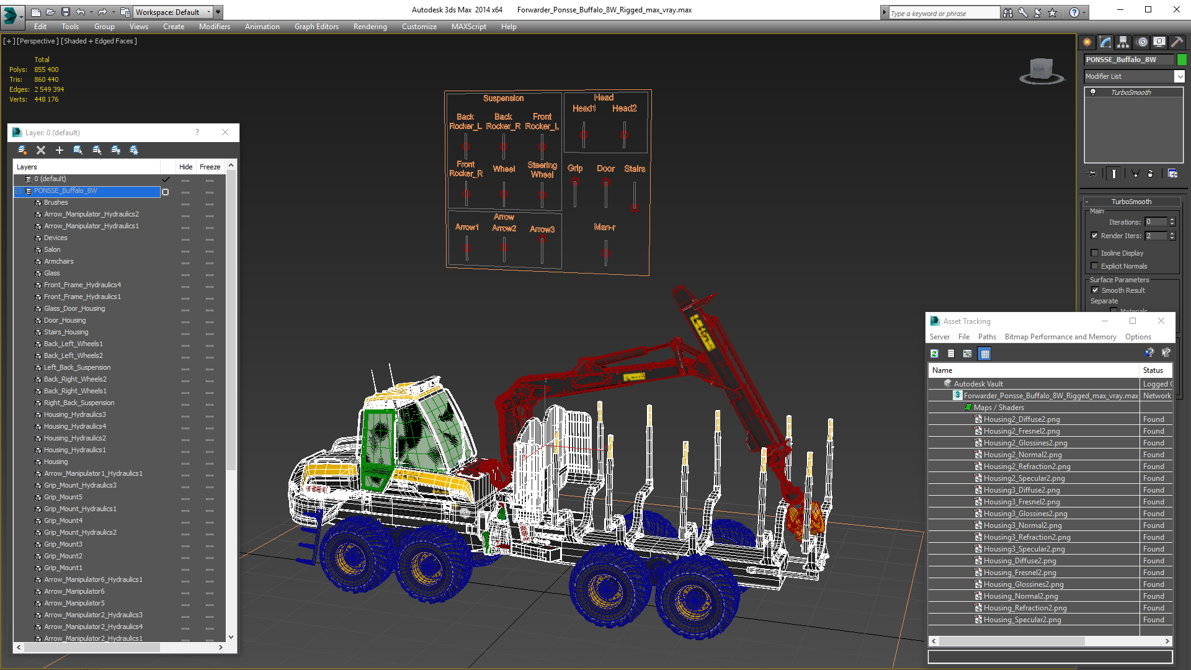
Task: Enable the Isoline Display checkbox
Action: [1095, 253]
